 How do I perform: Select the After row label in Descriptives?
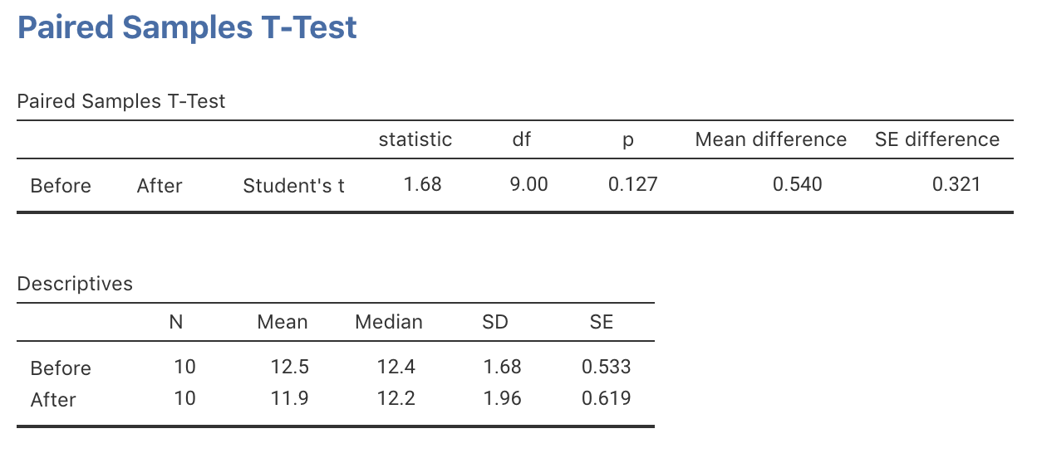pyautogui.click(x=53, y=400)
